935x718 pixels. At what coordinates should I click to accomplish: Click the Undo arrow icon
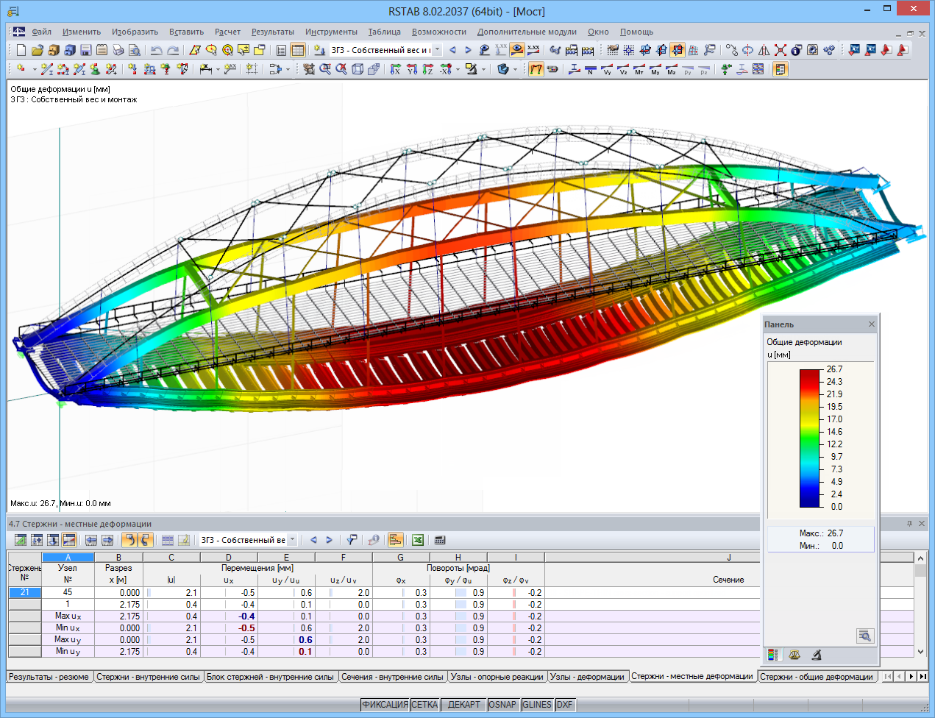pos(156,50)
